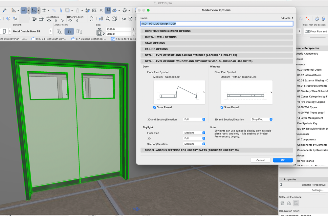Open Door 3D and Section/Elevation dropdown

(x=194, y=119)
